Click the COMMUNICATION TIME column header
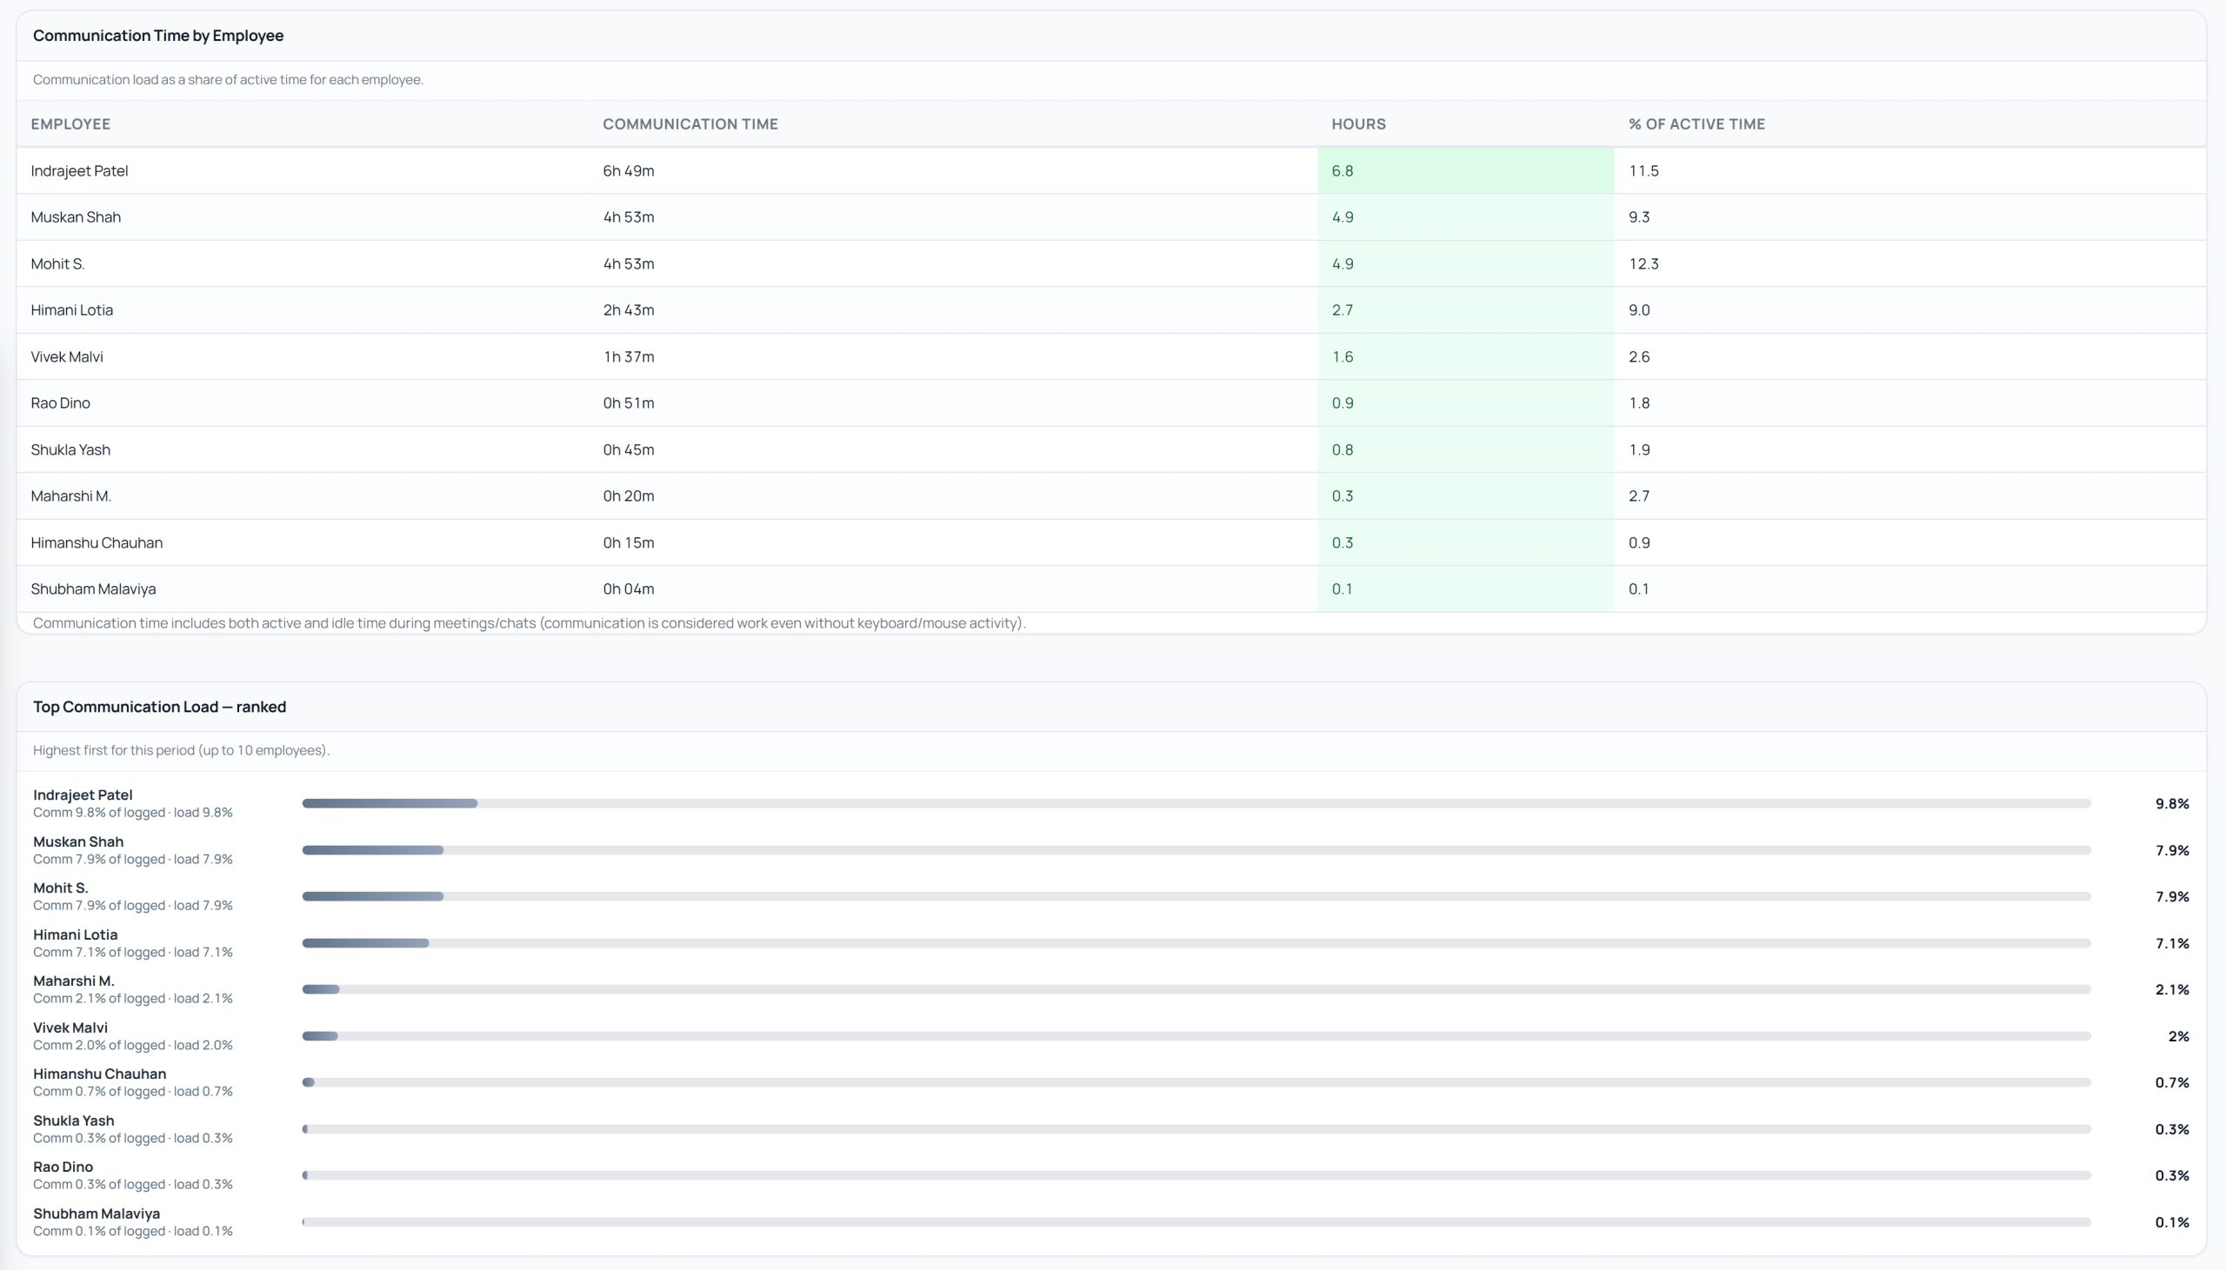2226x1270 pixels. point(690,123)
